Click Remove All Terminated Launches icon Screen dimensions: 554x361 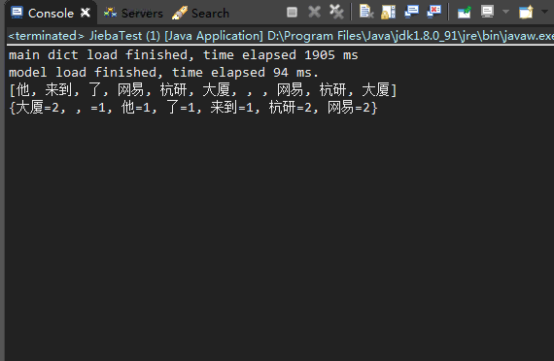tap(336, 12)
